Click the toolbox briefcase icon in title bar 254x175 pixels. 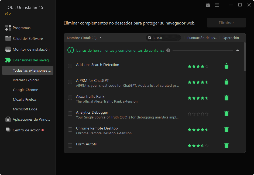pos(208,5)
